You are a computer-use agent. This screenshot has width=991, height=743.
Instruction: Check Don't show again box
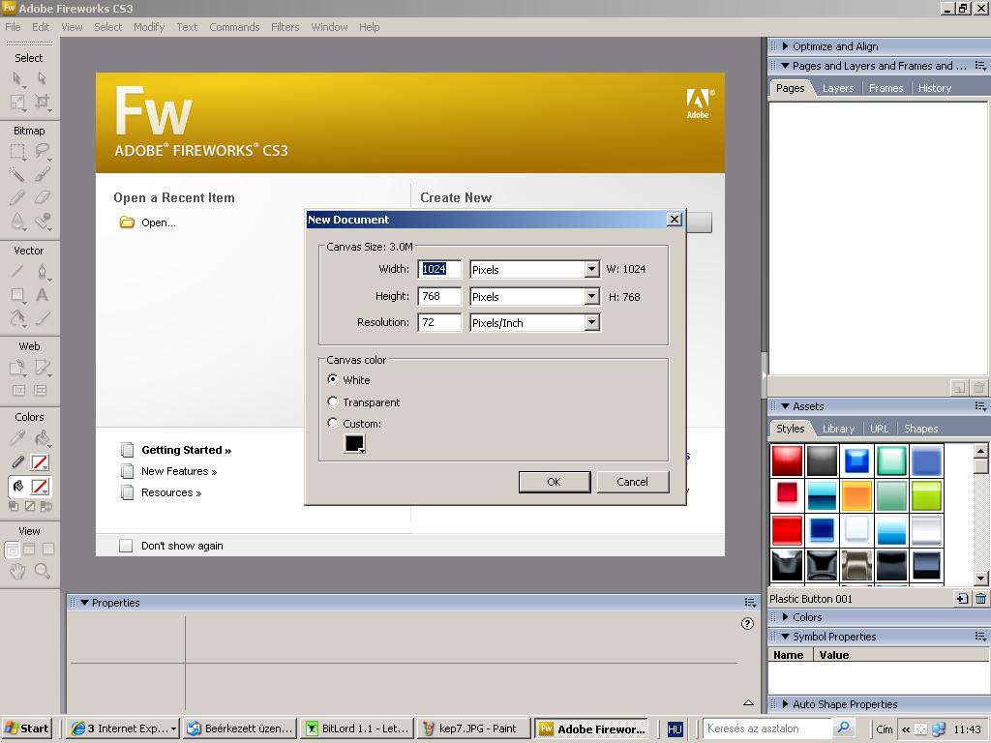pos(126,546)
